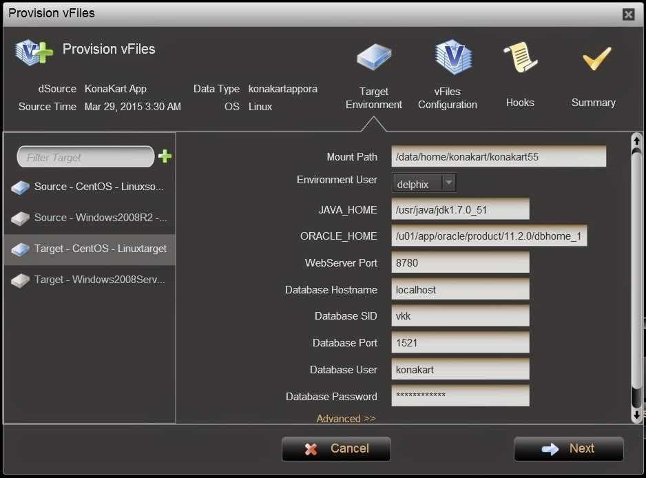Click the Database Hostname label
The height and width of the screenshot is (478, 646).
point(331,290)
